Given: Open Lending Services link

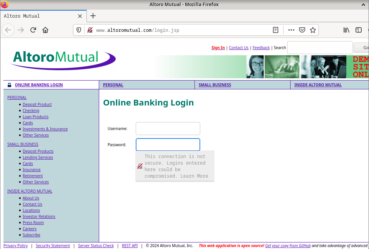Looking at the screenshot, I should point(38,157).
